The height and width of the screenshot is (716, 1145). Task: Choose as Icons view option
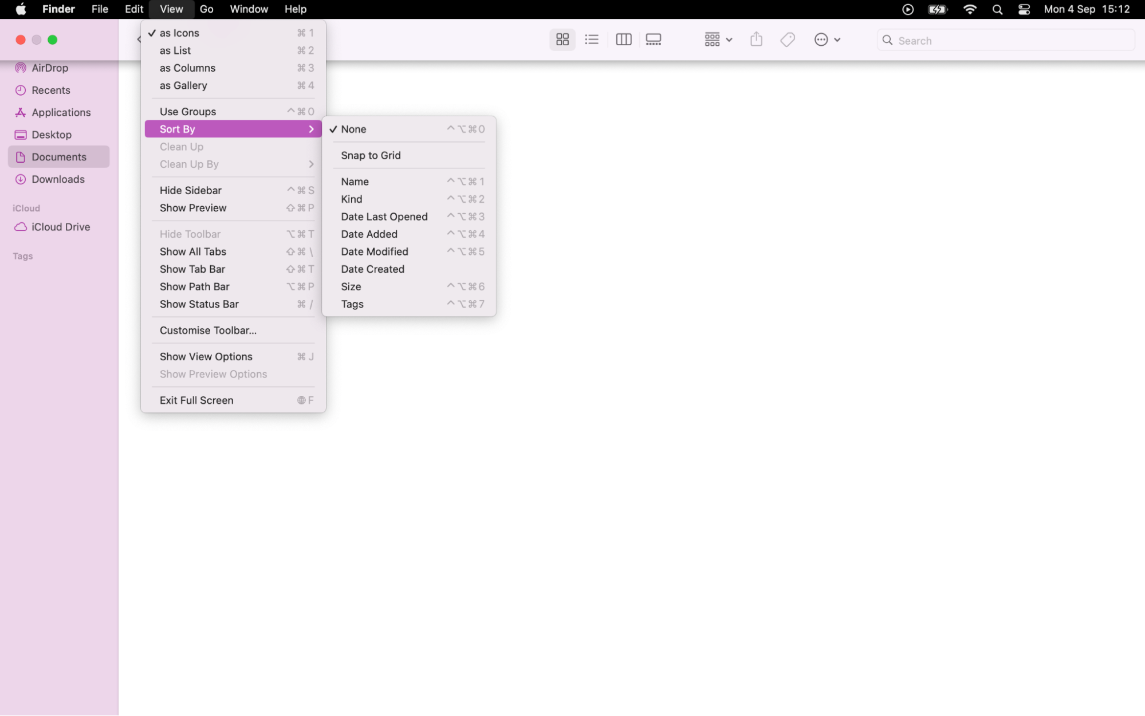coord(233,33)
